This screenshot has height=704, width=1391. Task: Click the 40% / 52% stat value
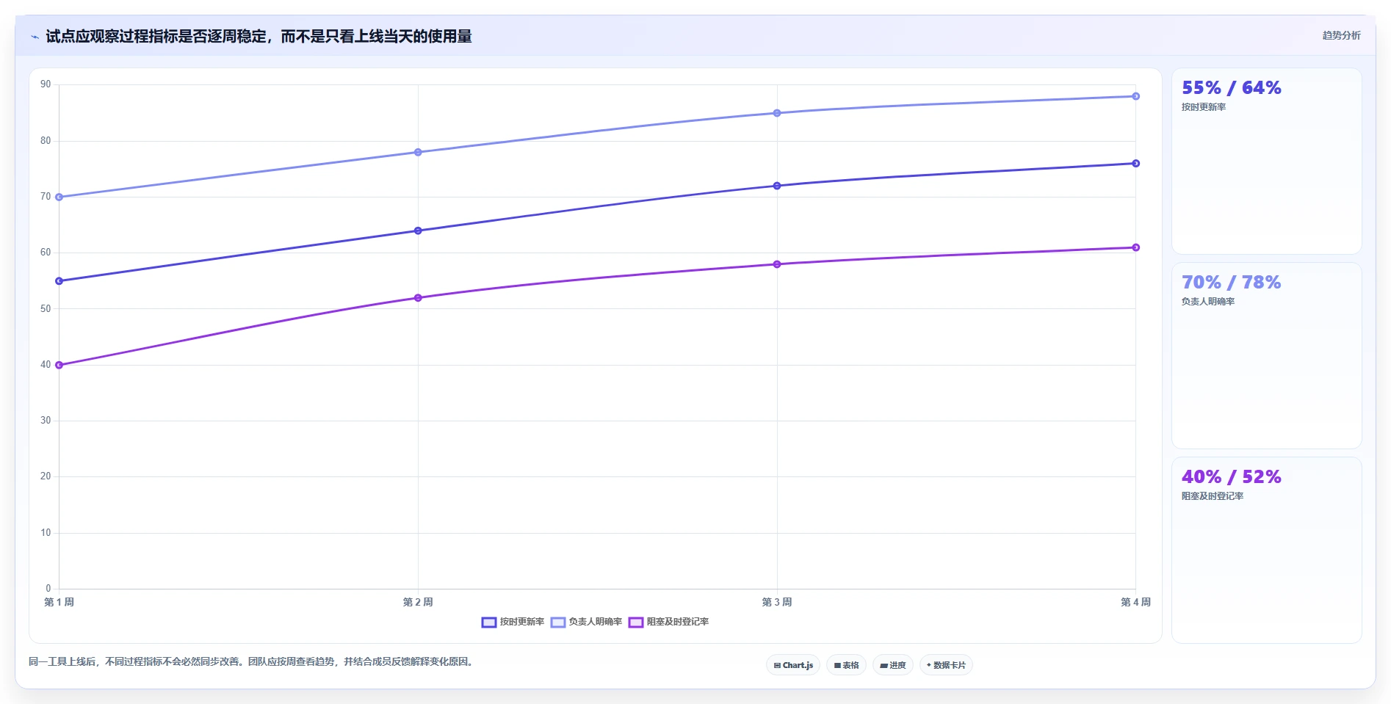coord(1231,477)
